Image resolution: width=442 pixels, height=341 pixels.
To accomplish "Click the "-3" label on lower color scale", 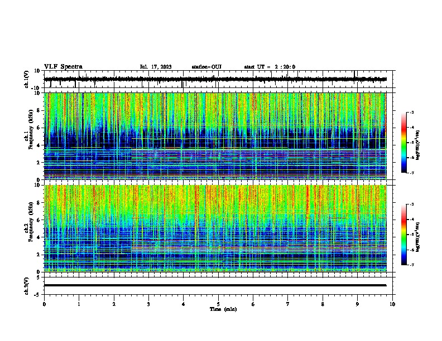I will tap(412, 204).
